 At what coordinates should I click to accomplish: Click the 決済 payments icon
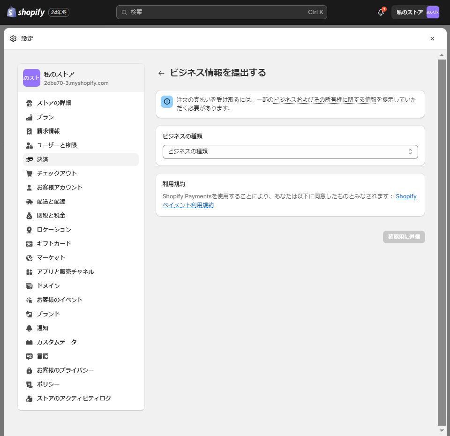pyautogui.click(x=29, y=159)
